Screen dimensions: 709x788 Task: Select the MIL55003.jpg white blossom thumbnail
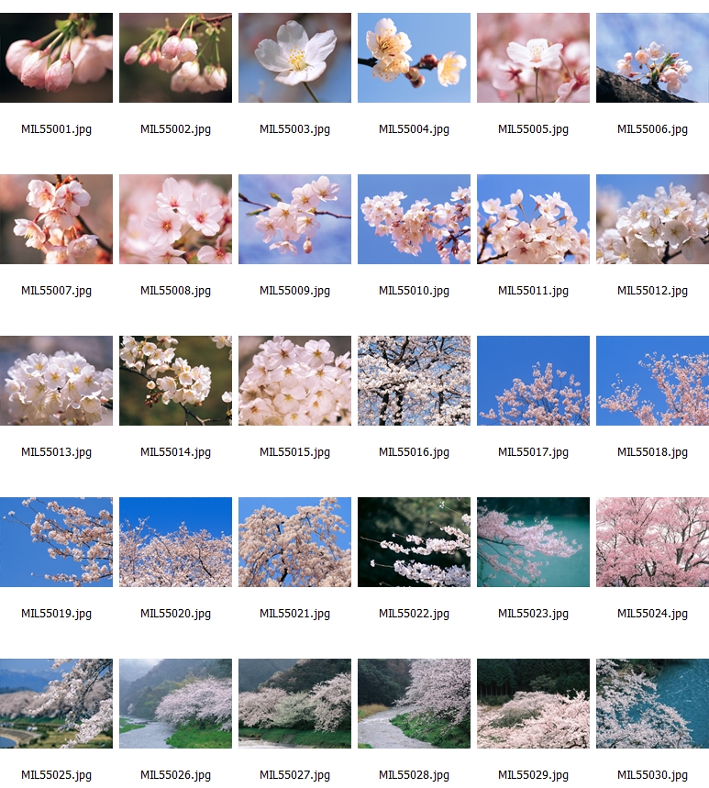click(x=294, y=58)
